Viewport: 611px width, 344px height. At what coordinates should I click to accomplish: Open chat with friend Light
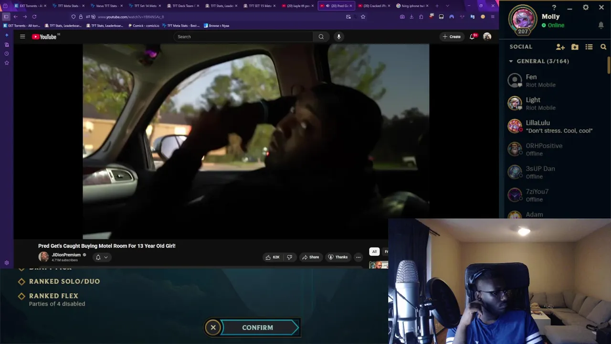[554, 104]
